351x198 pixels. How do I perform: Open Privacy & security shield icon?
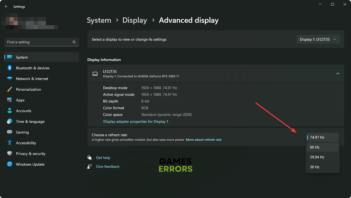(x=10, y=153)
